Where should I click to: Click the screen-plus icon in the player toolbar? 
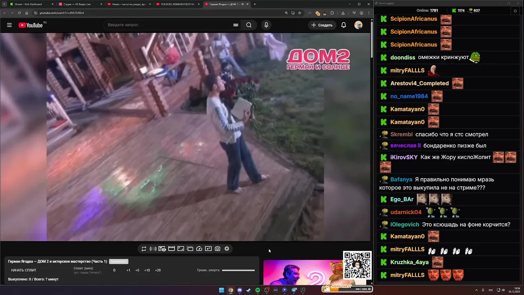(x=208, y=249)
